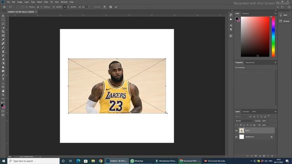Open the Layers panel options menu

click(x=276, y=112)
